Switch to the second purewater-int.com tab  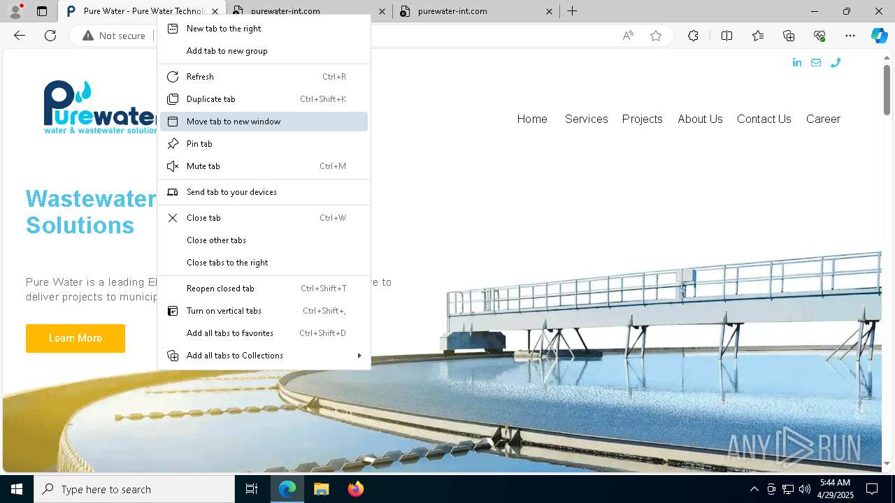click(x=309, y=11)
